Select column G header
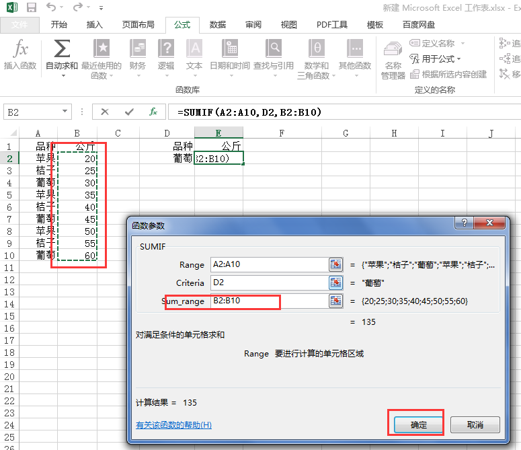Viewport: 521px width, 450px height. click(346, 133)
